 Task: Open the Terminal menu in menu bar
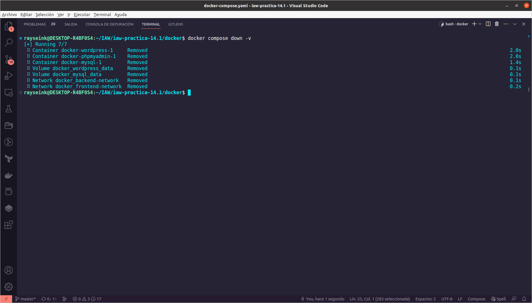(102, 14)
